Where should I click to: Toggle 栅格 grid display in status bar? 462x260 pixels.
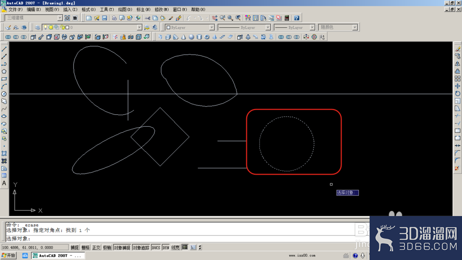pos(85,248)
